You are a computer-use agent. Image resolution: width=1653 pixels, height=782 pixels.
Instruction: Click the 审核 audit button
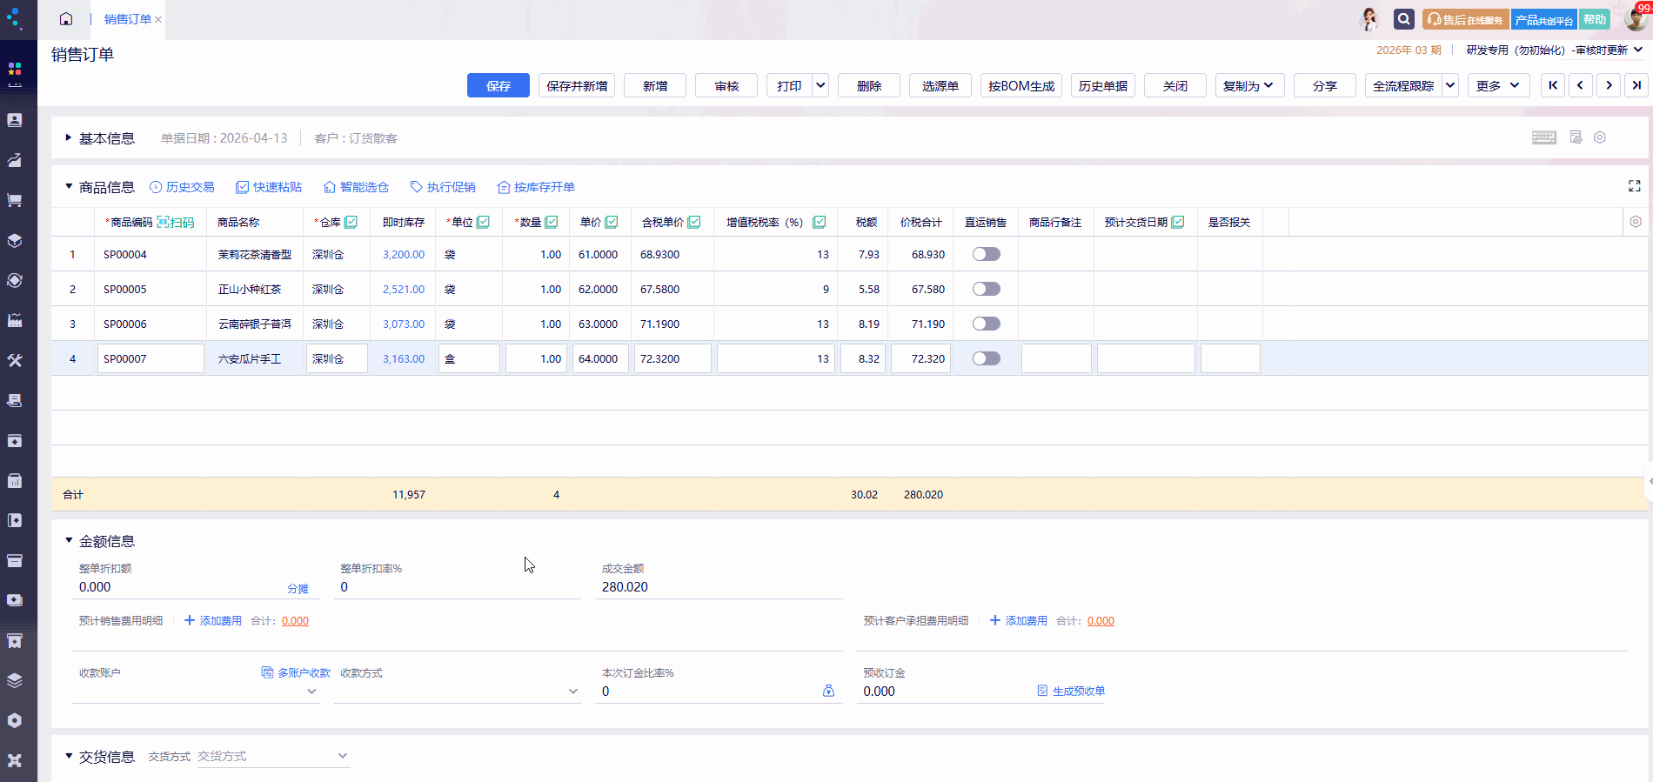point(726,85)
